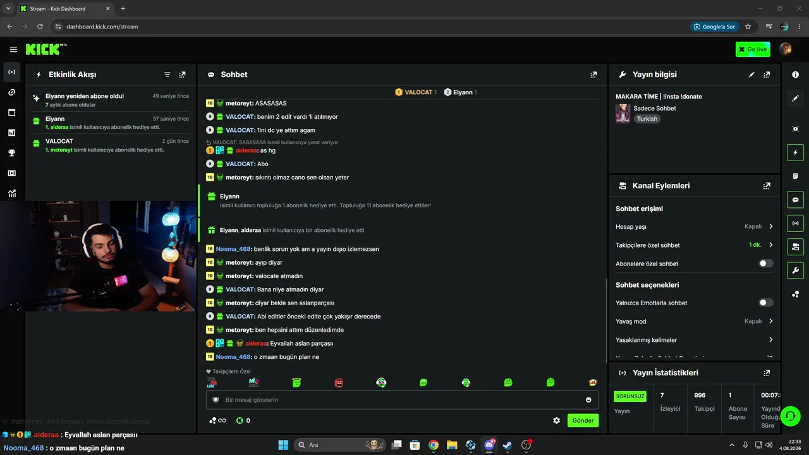Click the Go live button

coord(753,49)
